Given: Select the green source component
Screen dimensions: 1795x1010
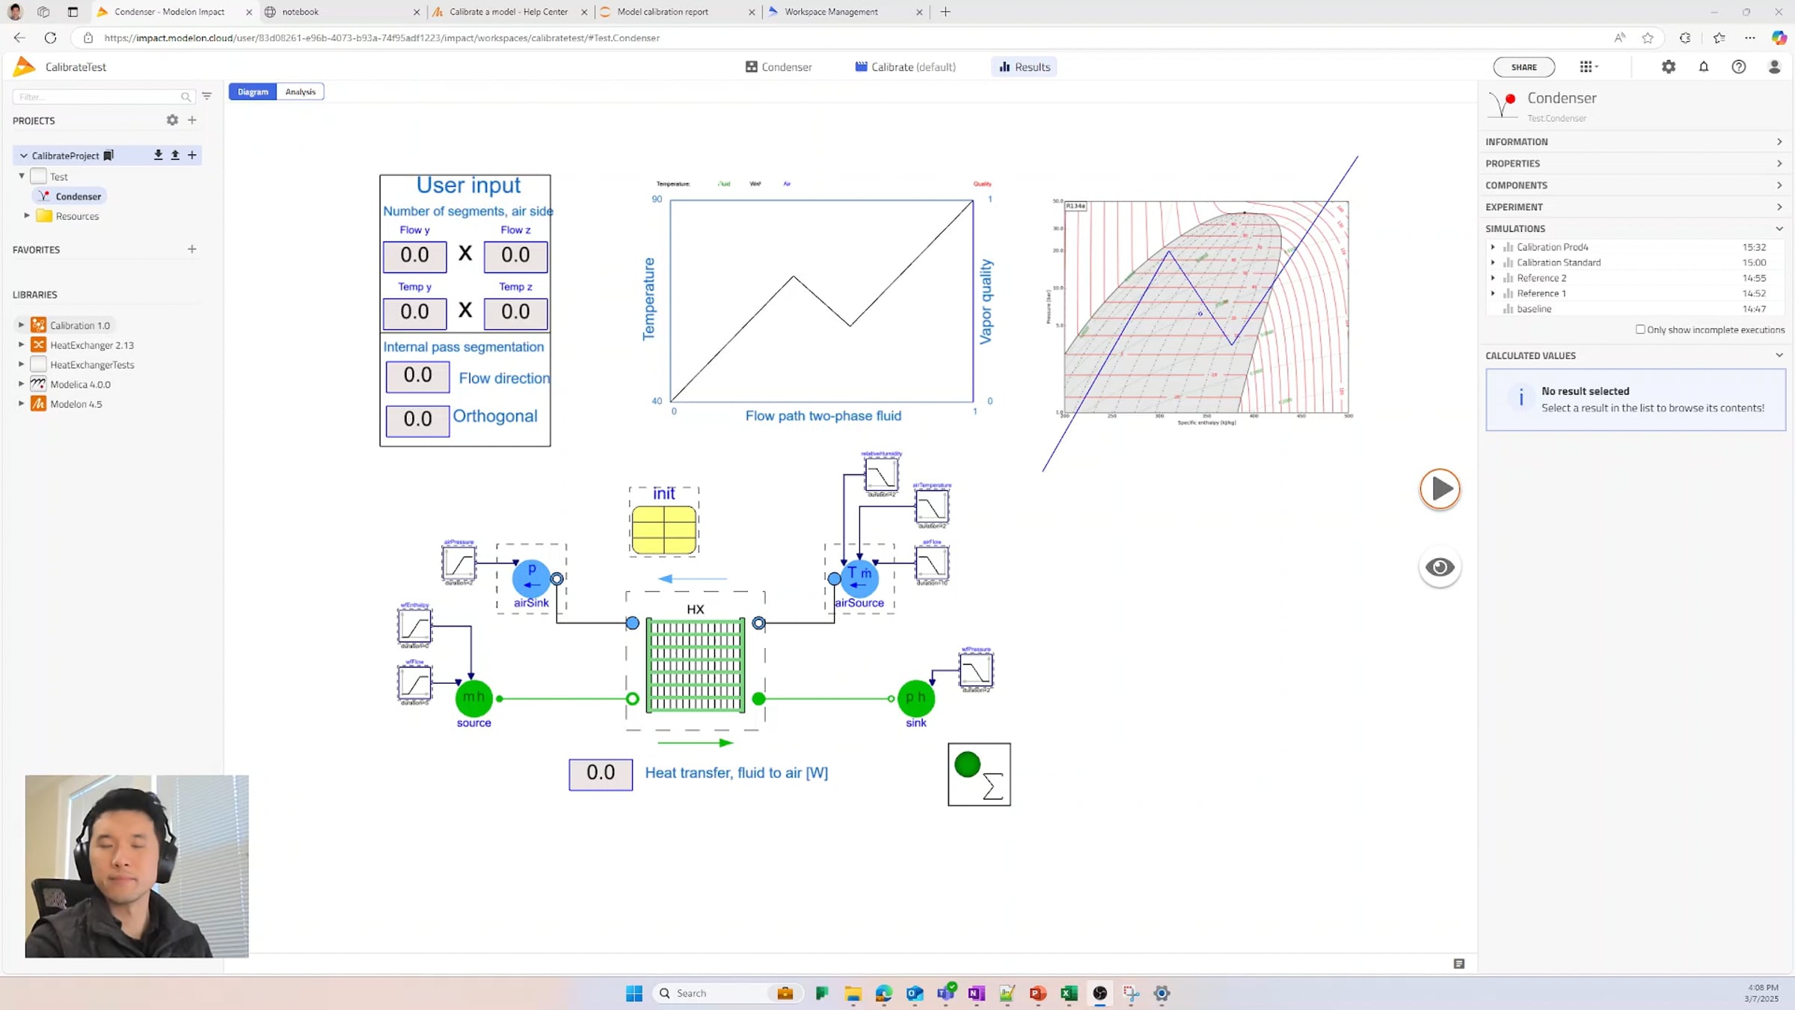Looking at the screenshot, I should pyautogui.click(x=473, y=698).
